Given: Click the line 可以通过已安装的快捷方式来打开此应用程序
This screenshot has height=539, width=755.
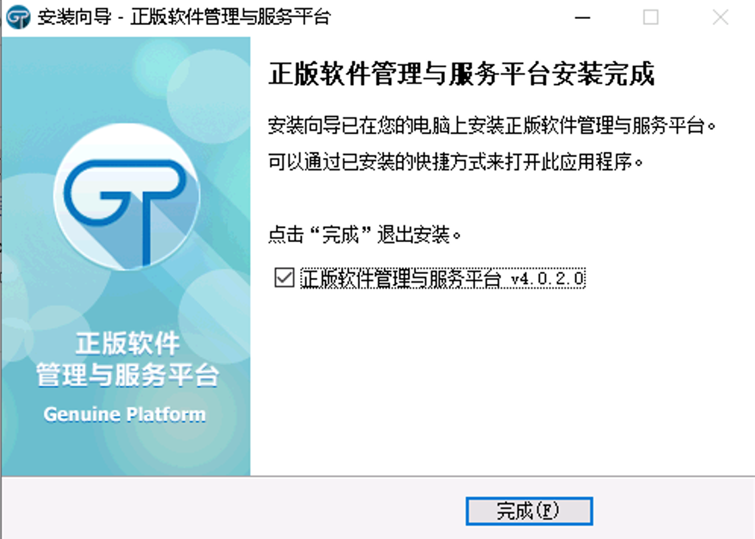Looking at the screenshot, I should [452, 163].
